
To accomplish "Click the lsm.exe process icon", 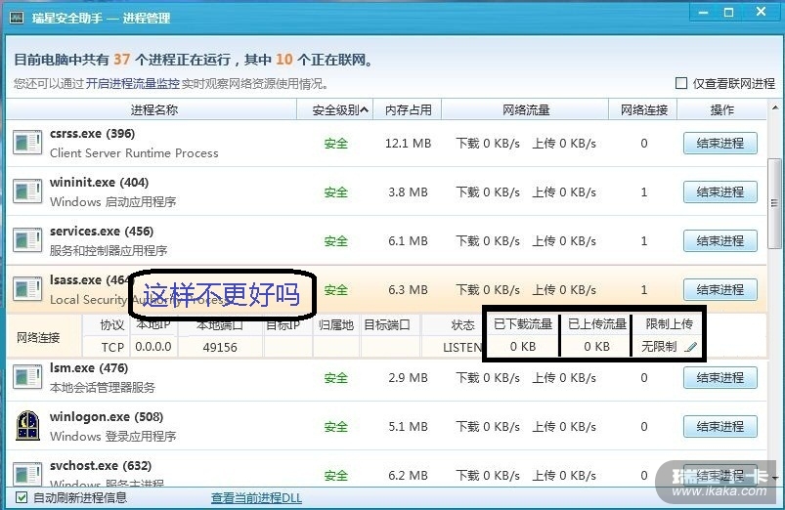I will coord(27,377).
